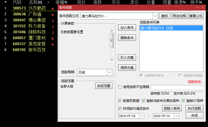Screen dimensions: 208x127
Task: Delete condition using 删除条件 button
Action: [x=127, y=38]
